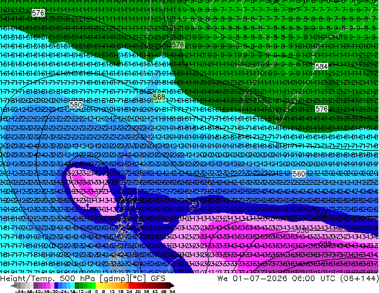Click the green-highlighted 576 contour label
The height and width of the screenshot is (293, 379).
click(178, 44)
